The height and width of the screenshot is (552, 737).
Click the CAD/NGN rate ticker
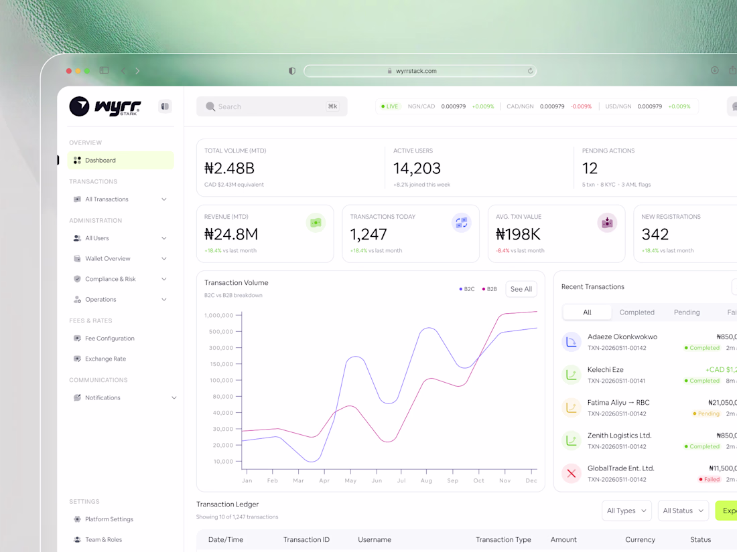pyautogui.click(x=549, y=106)
